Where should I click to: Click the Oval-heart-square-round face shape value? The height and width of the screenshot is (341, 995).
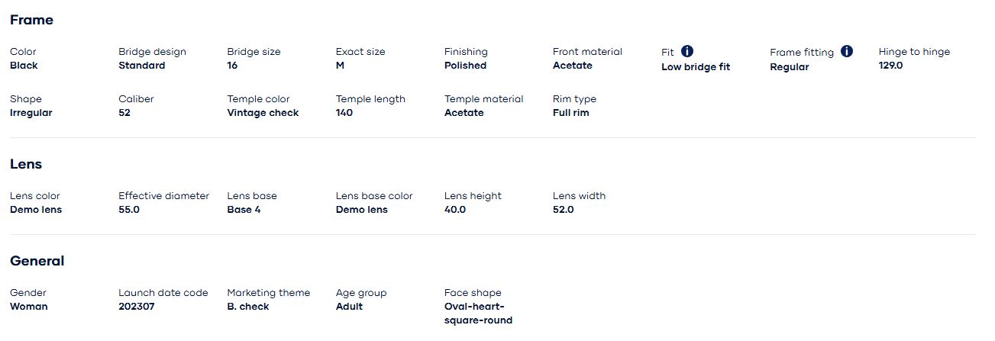(x=478, y=314)
